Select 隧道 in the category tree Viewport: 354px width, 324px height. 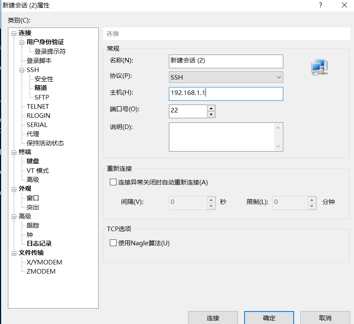pos(41,88)
